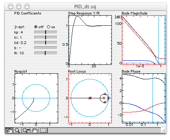Image resolution: width=170 pixels, height=140 pixels.
Task: Turn 2-dof on with radio button
Action: [x=48, y=27]
